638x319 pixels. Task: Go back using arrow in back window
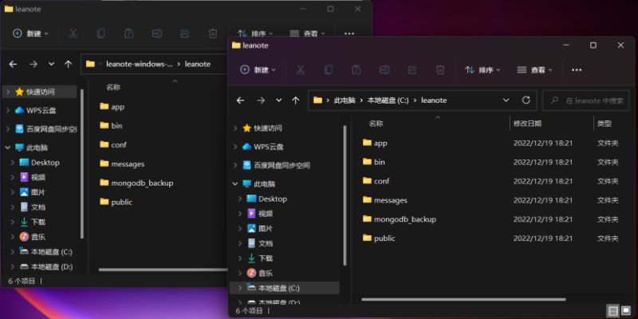[13, 64]
